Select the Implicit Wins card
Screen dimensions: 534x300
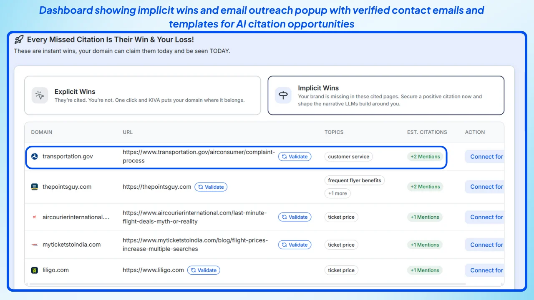click(x=386, y=95)
